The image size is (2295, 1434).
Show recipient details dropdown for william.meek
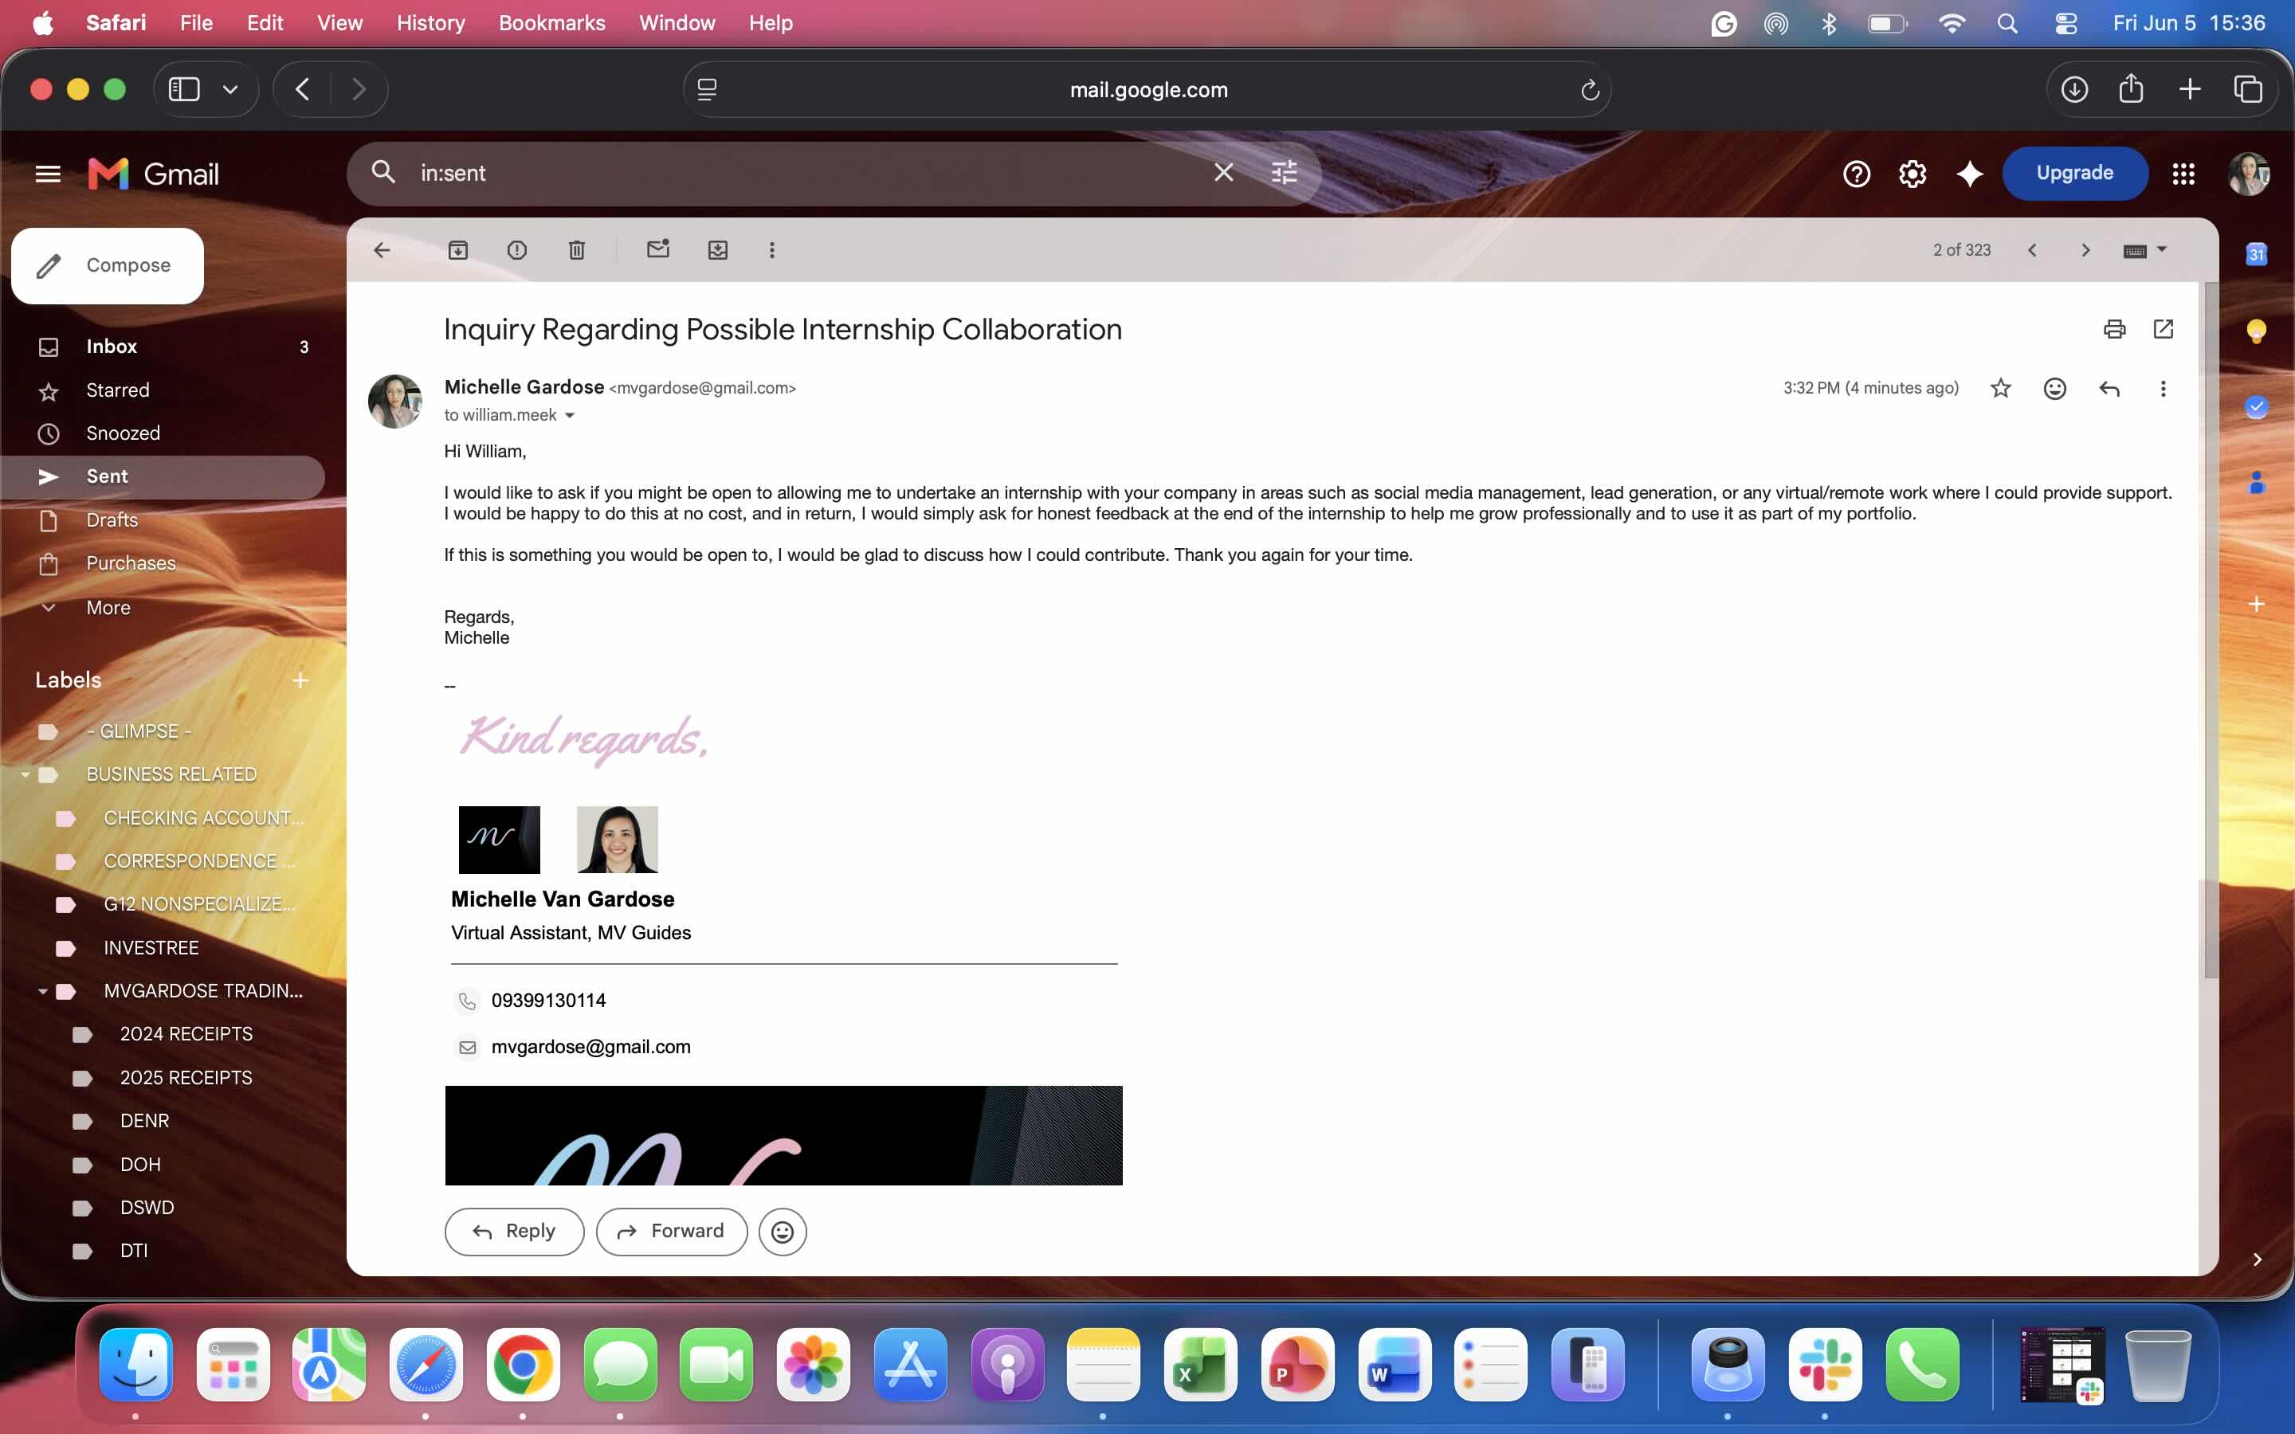click(x=570, y=415)
